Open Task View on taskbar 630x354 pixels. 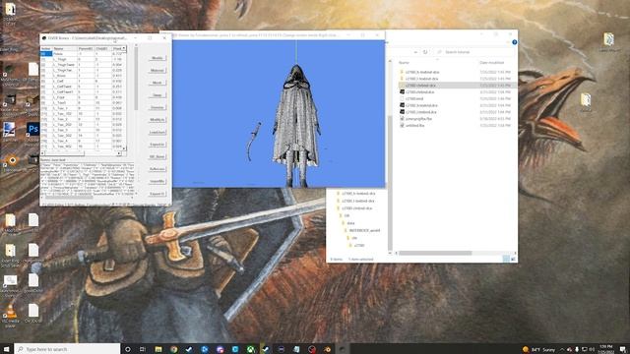143,349
